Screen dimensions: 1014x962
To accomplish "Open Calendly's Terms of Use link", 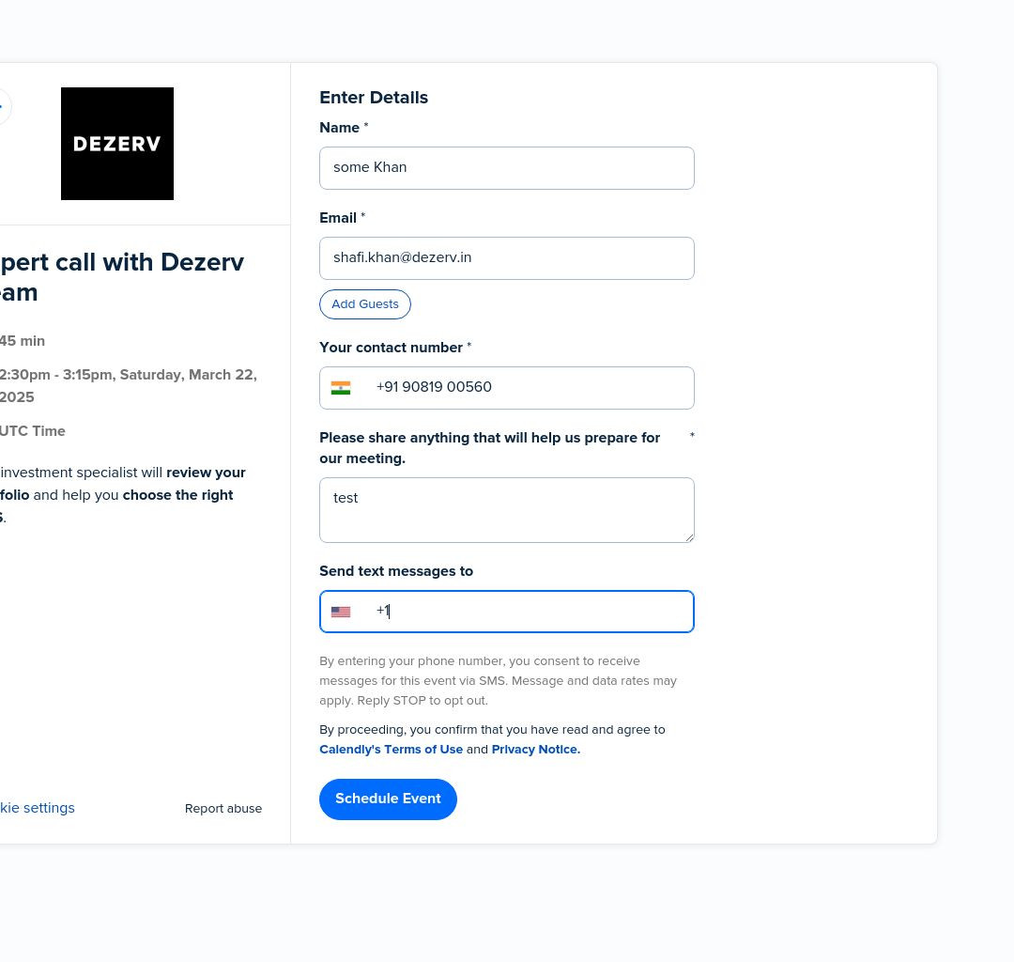I will [x=392, y=749].
